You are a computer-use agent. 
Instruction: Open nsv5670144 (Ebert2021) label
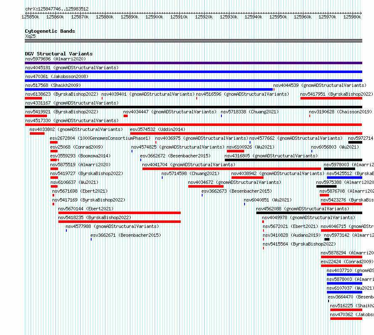tap(86, 209)
